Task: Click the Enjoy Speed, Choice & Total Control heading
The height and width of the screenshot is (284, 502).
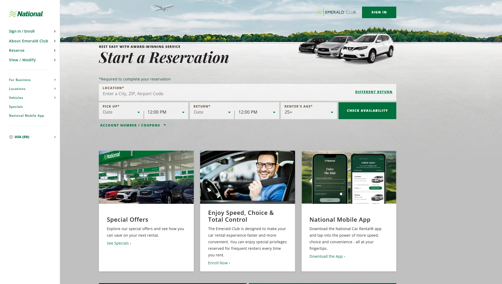Action: (241, 216)
